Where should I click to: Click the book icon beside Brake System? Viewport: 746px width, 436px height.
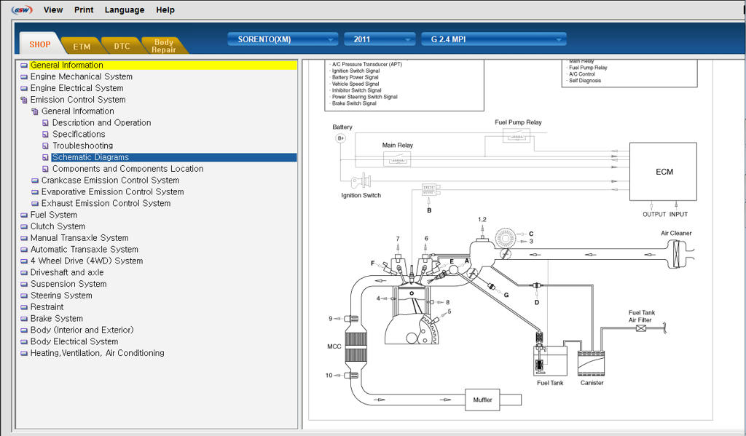[x=24, y=319]
